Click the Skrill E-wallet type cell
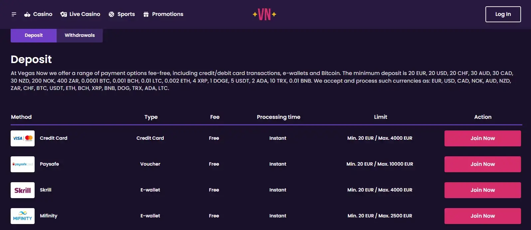531x230 pixels. coord(150,190)
